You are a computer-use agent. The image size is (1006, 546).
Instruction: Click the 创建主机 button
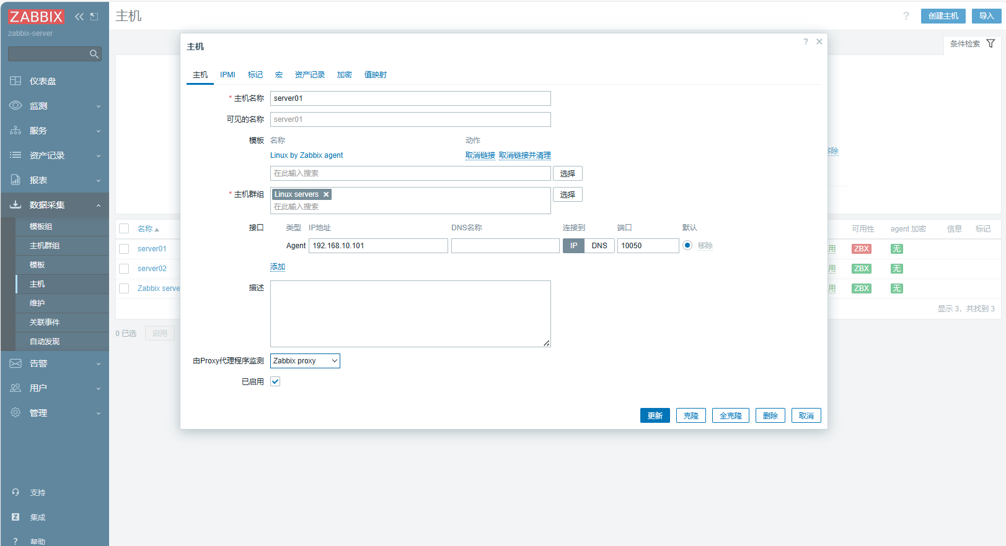pyautogui.click(x=943, y=16)
